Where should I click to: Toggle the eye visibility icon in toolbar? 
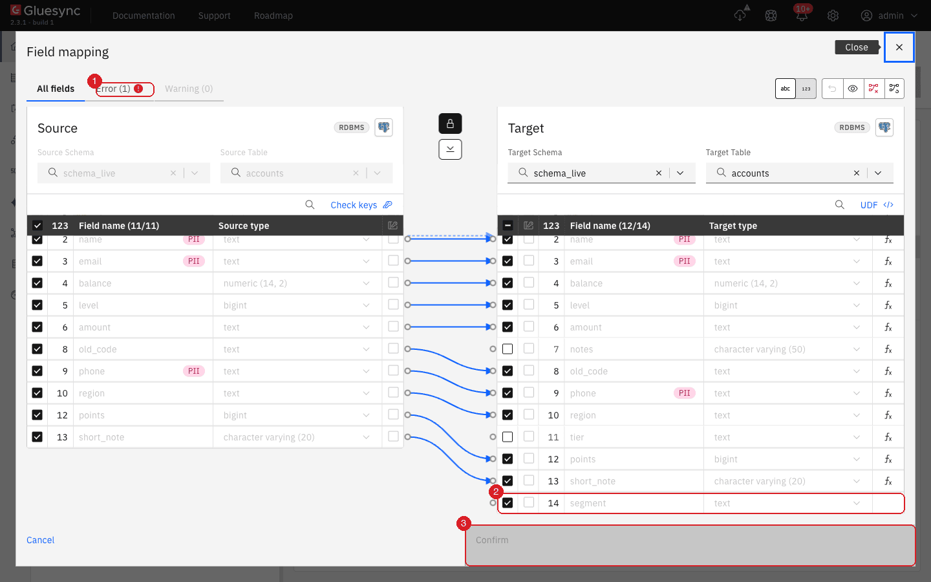(x=853, y=89)
